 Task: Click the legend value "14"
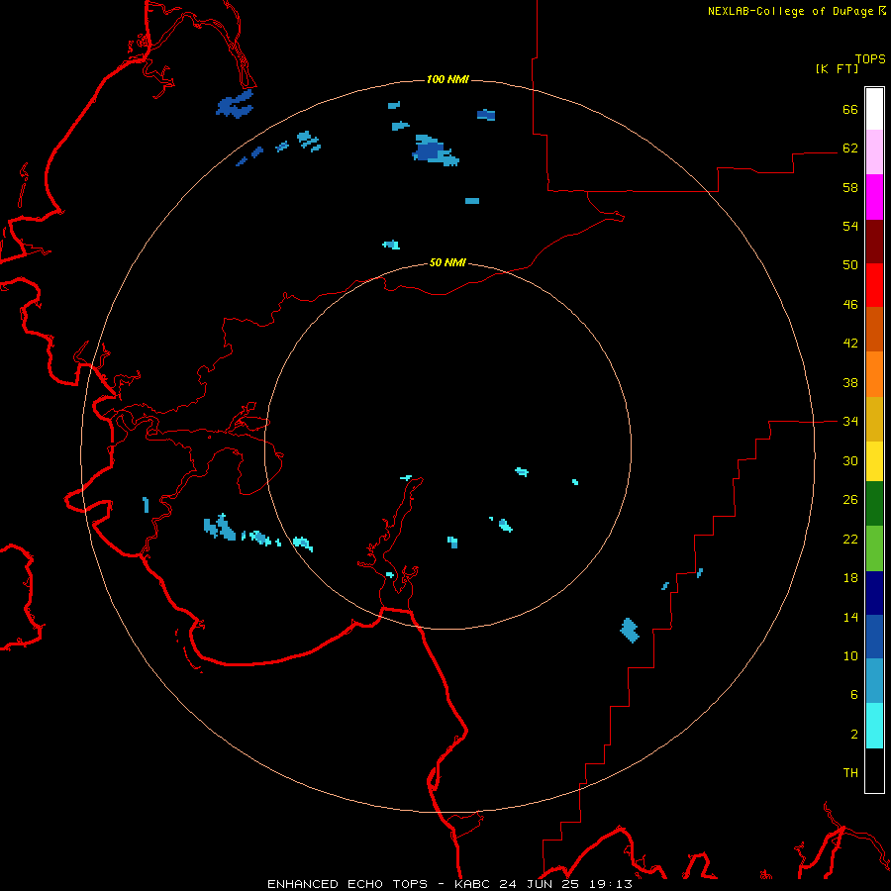[x=850, y=617]
